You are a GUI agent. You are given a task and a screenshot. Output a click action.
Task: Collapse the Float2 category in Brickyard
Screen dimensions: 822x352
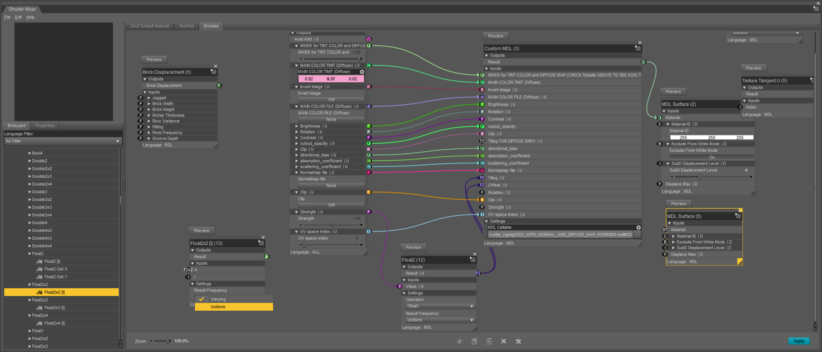[x=30, y=254]
